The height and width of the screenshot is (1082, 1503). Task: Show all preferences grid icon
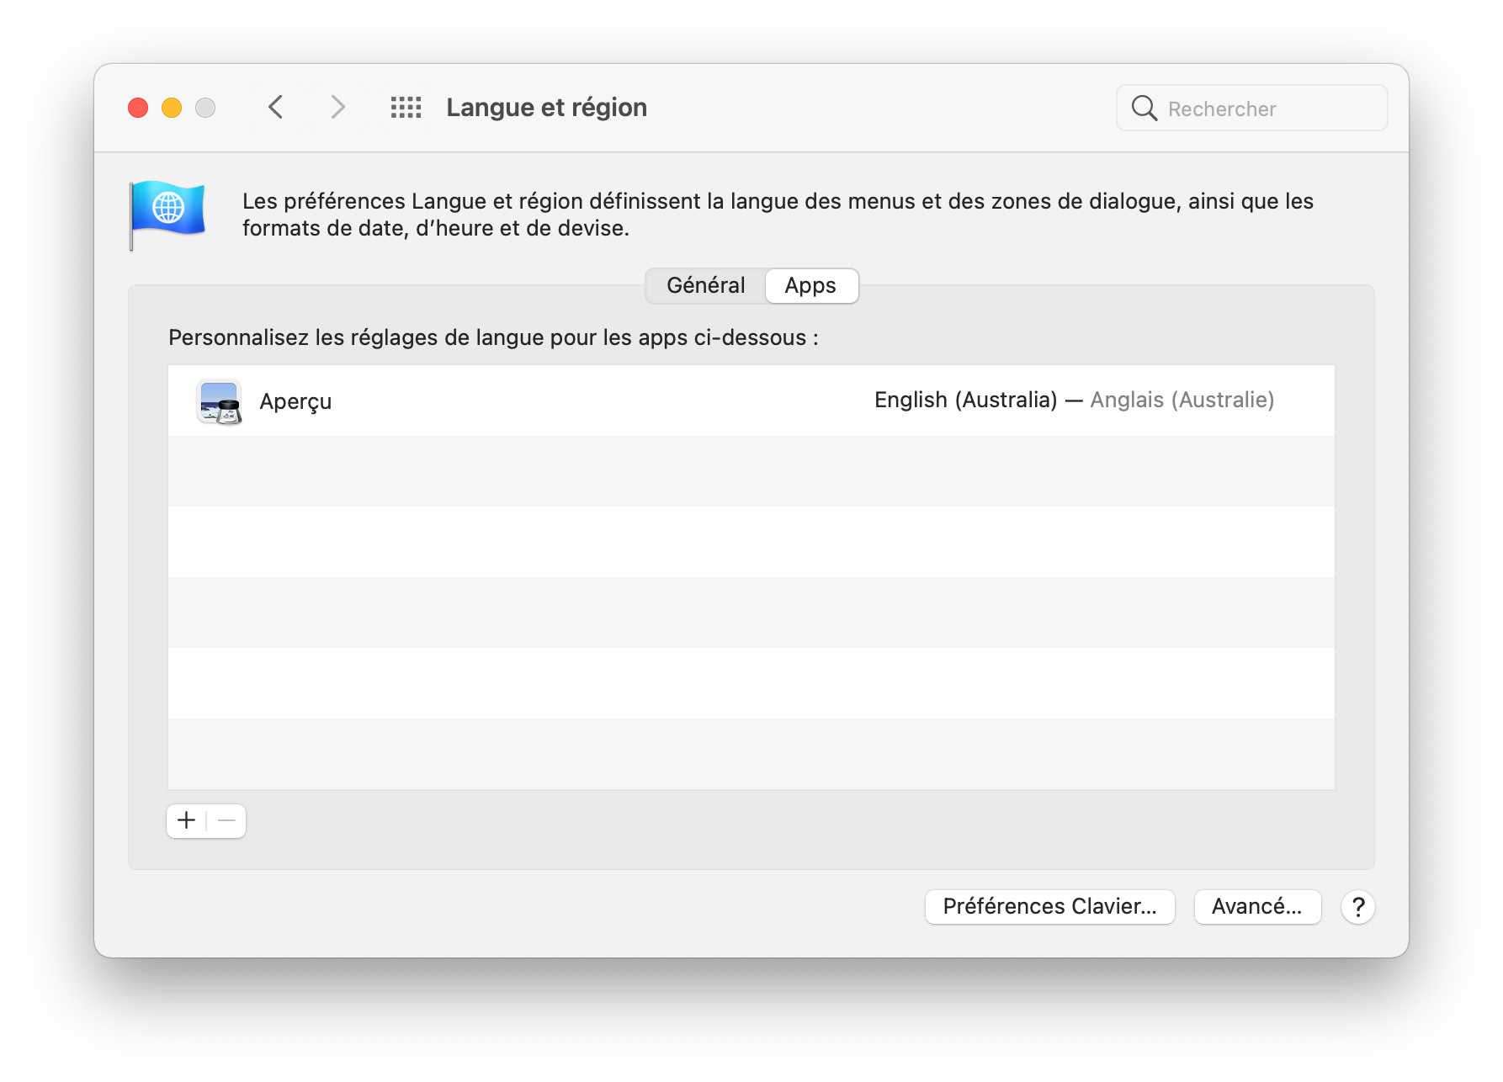click(406, 107)
